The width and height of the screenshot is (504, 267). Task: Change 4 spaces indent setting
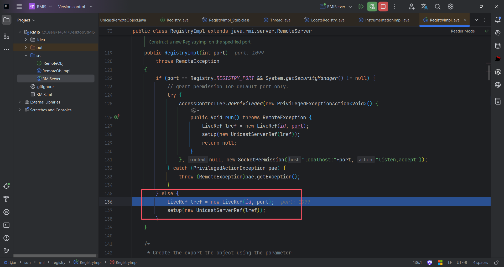pos(480,262)
